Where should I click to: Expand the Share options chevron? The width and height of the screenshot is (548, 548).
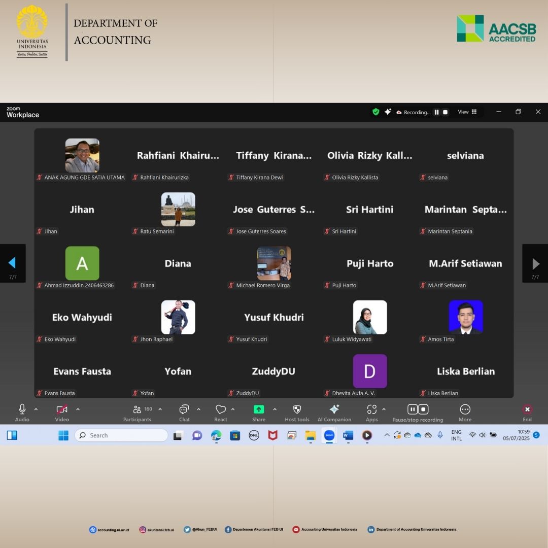(x=275, y=409)
